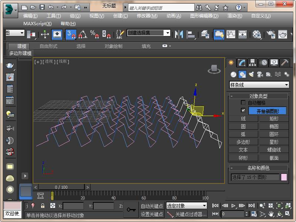The image size is (296, 222).
Task: Click the 矩形 shape button
Action: pos(274,119)
